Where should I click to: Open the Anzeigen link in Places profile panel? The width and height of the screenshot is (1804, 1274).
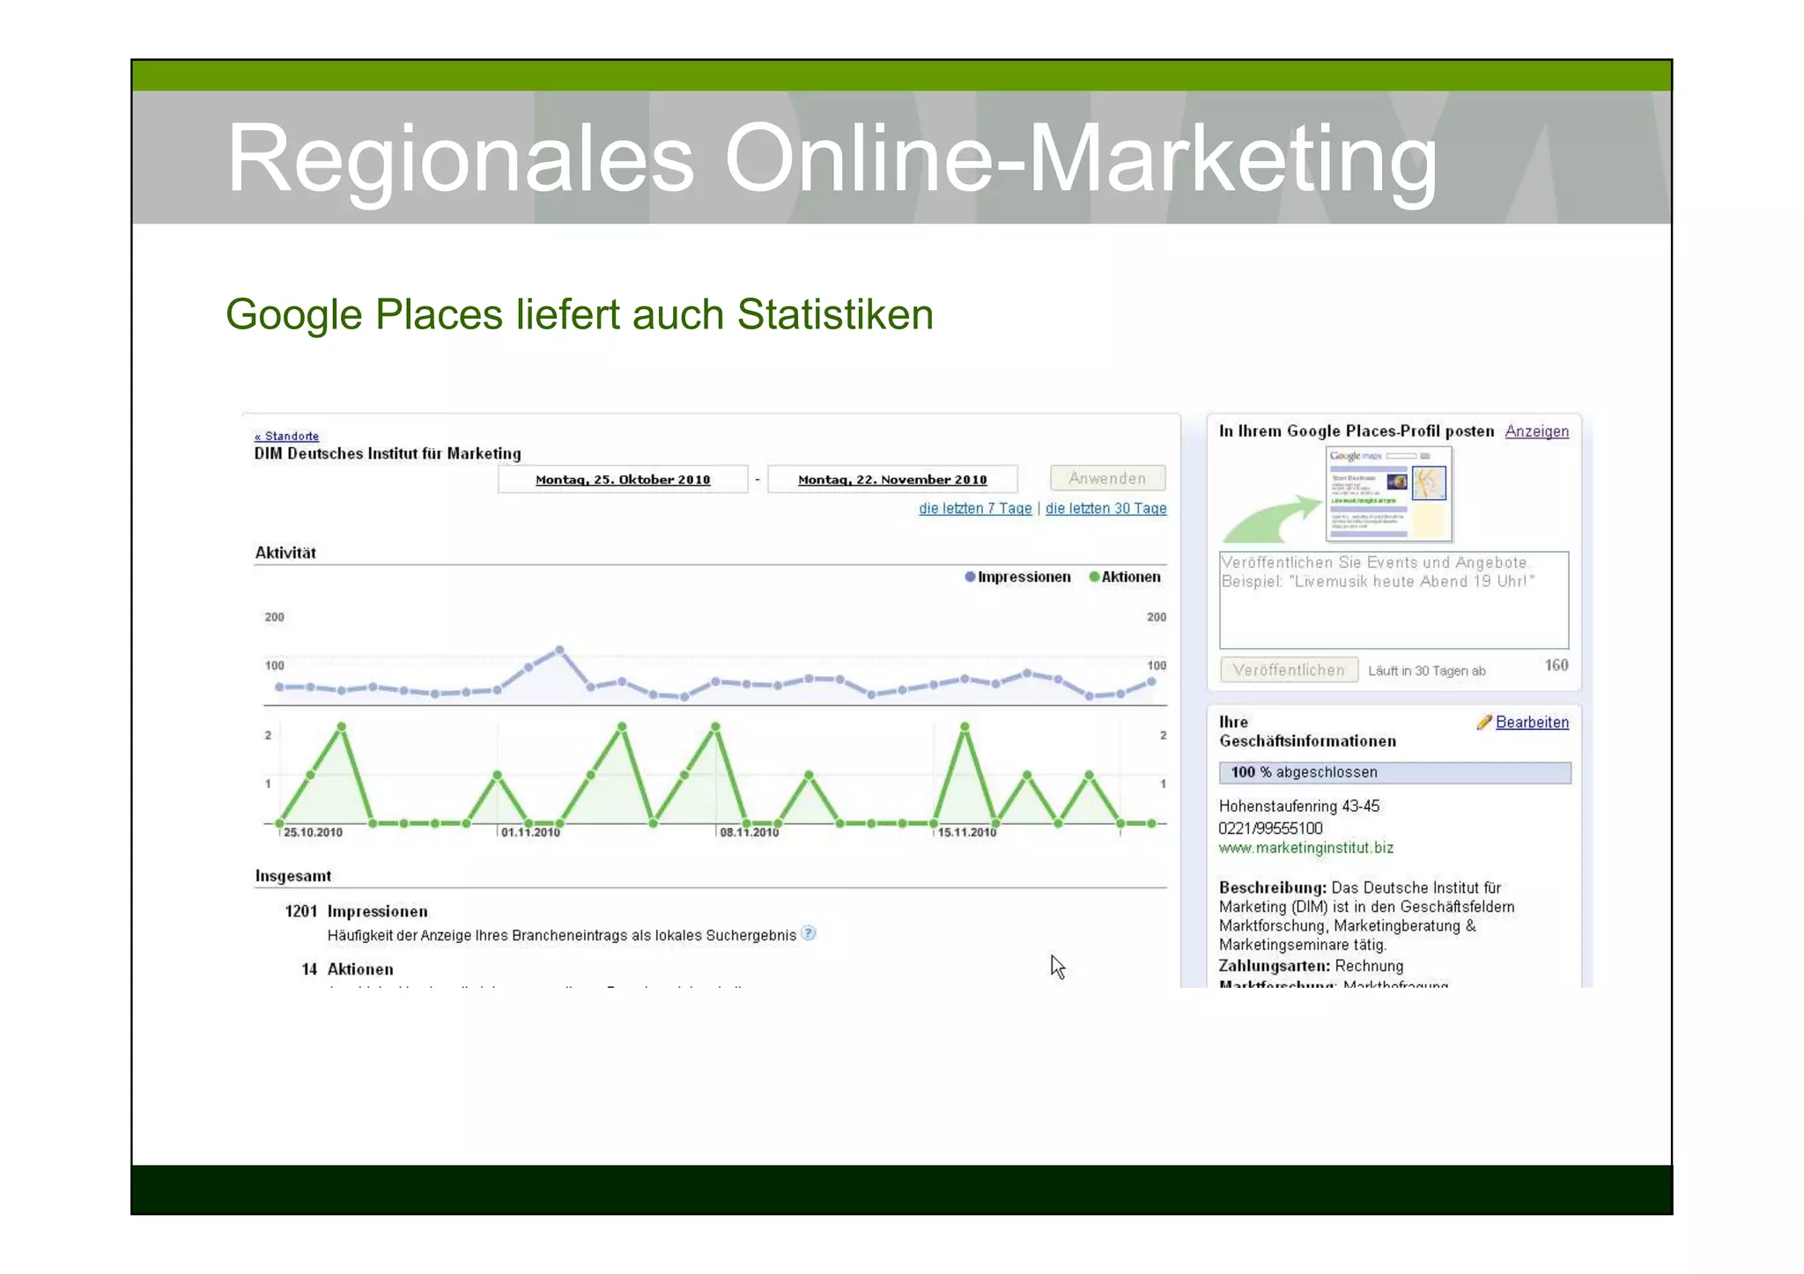click(1536, 431)
